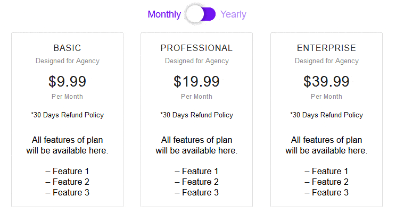This screenshot has height=222, width=396.
Task: Click Feature 3 in the Basic plan
Action: pyautogui.click(x=68, y=192)
